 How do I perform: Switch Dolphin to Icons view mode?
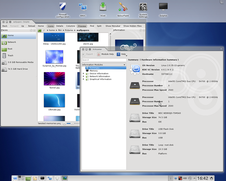51,26
